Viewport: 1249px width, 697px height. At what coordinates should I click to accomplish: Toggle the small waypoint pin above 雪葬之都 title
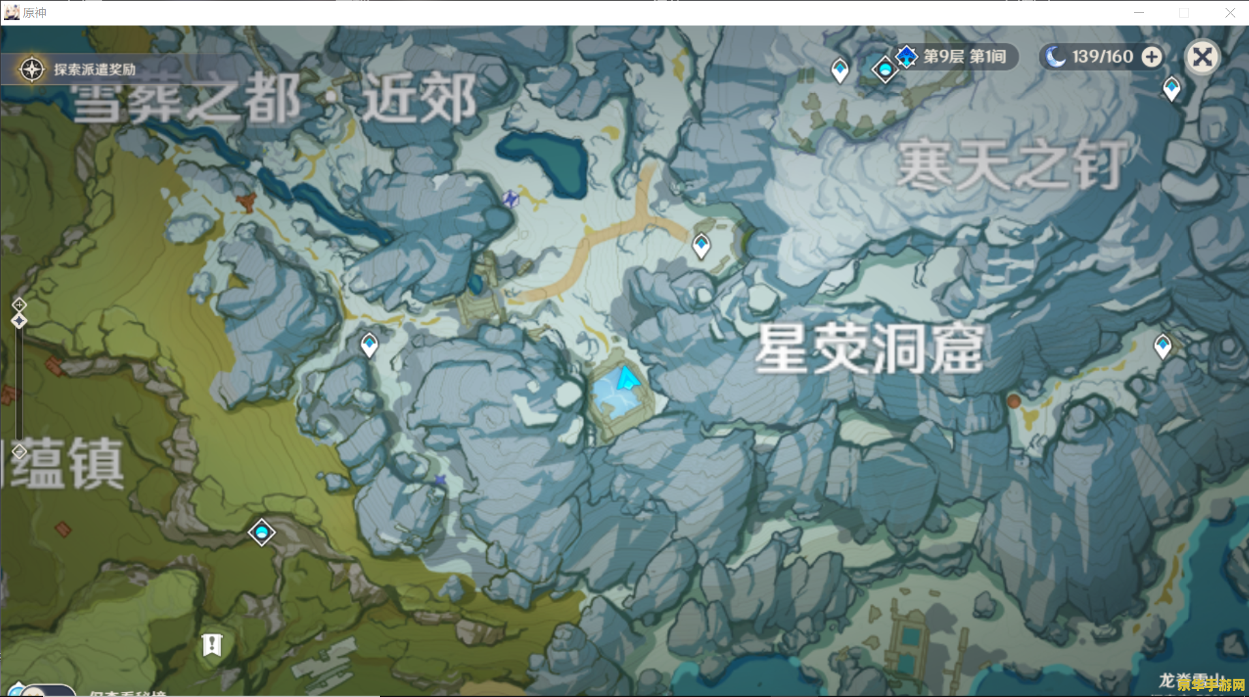pyautogui.click(x=839, y=67)
